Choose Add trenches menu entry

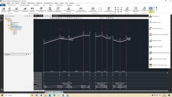(x=159, y=41)
